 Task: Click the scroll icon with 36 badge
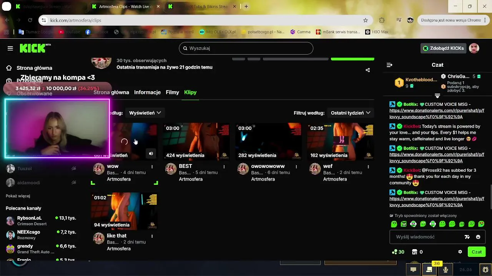(429, 269)
